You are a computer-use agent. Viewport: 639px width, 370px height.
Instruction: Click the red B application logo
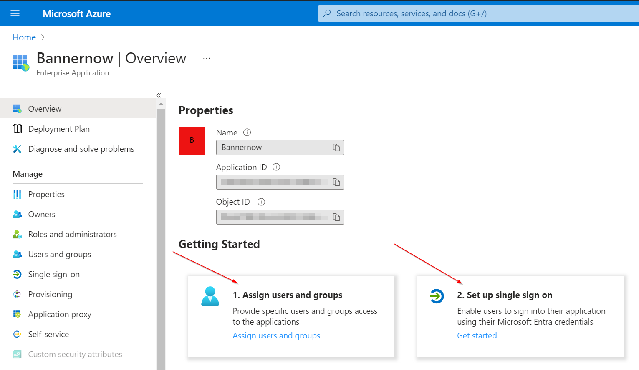pyautogui.click(x=192, y=140)
